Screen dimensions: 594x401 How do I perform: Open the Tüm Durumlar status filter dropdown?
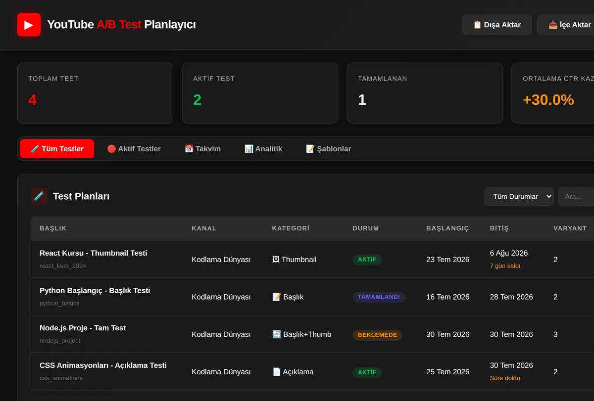(519, 196)
